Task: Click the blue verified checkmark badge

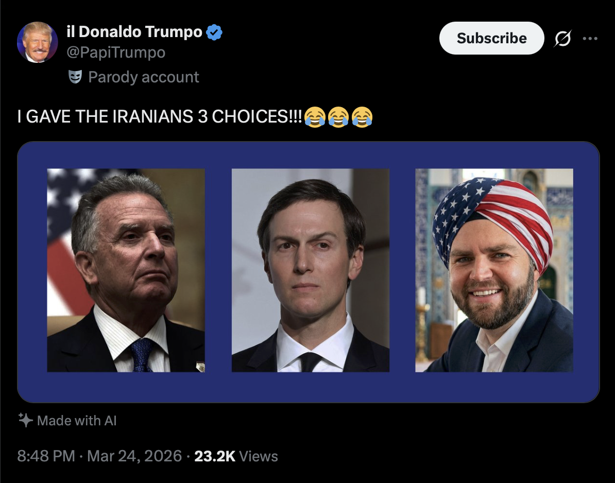Action: [214, 32]
